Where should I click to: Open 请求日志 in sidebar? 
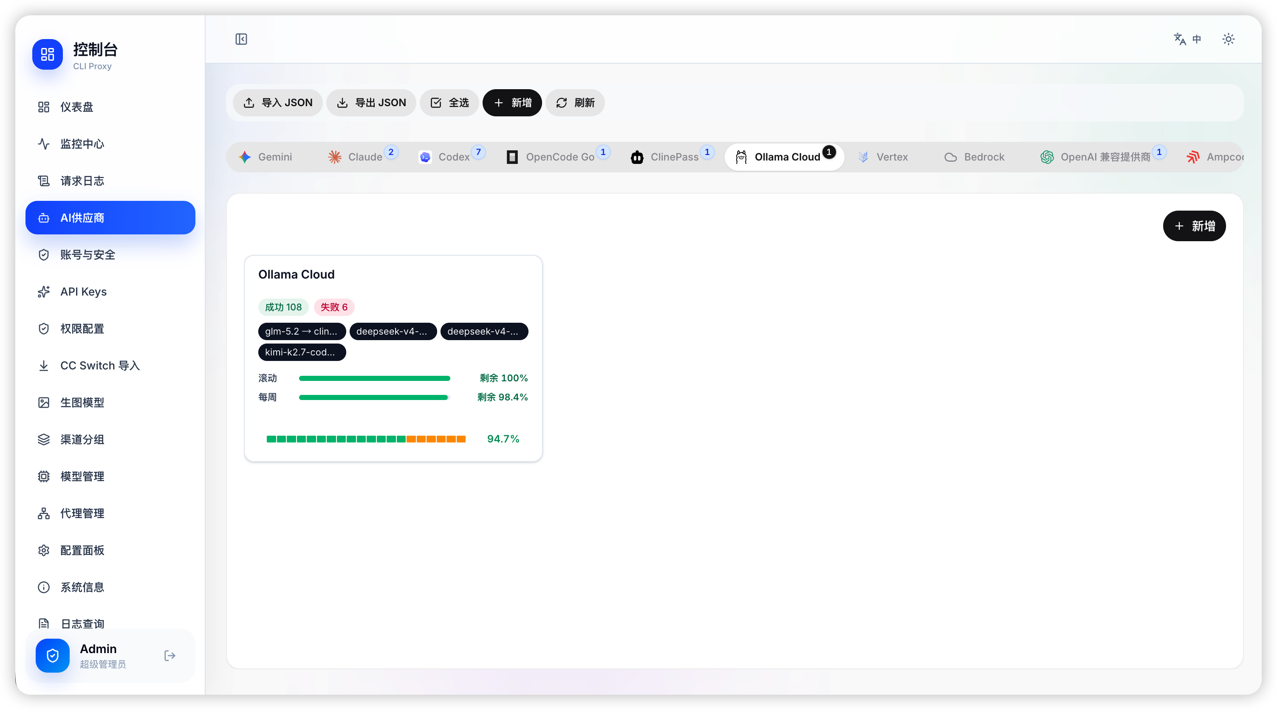110,181
